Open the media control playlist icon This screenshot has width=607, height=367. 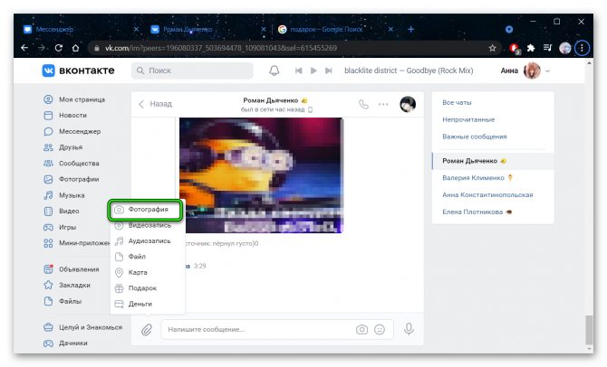click(547, 48)
